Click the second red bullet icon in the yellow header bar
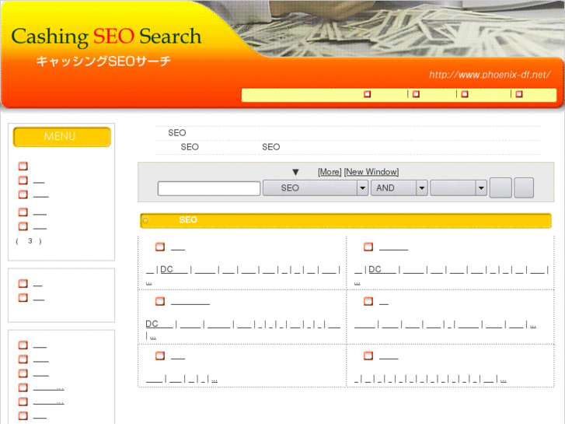565x424 pixels. tap(416, 94)
